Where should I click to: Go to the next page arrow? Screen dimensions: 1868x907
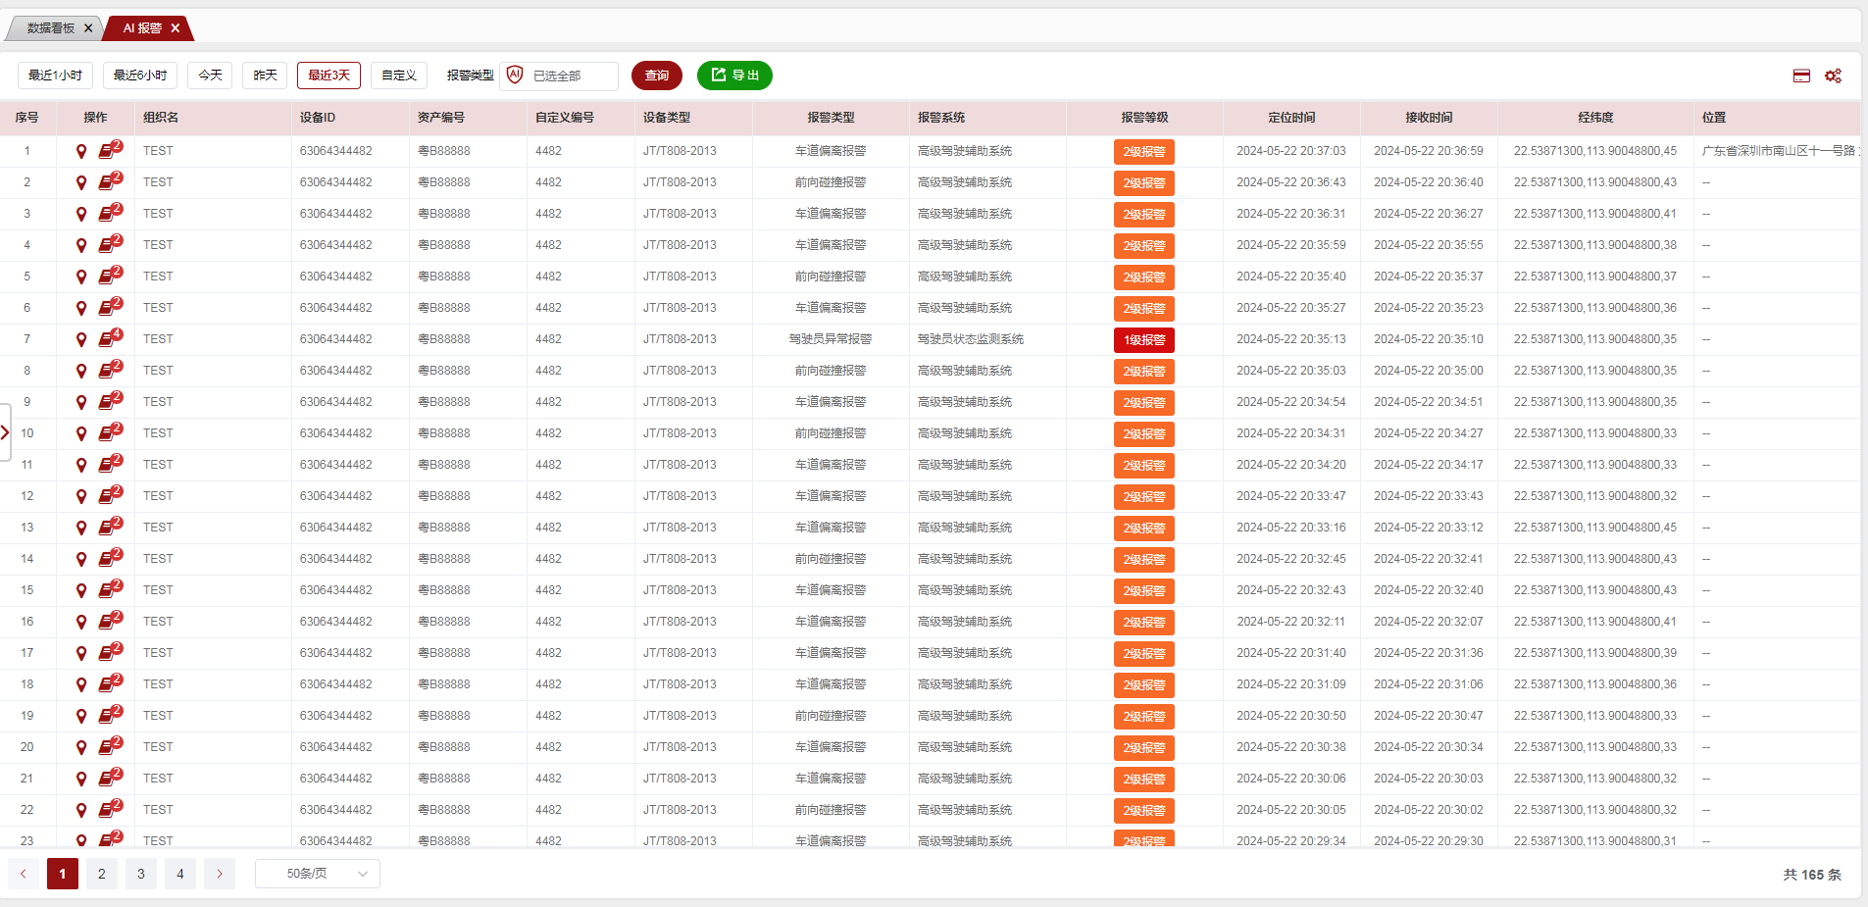[x=219, y=874]
